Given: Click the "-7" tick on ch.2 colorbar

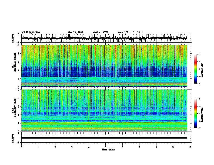Looking at the screenshot, I should coord(199,128).
